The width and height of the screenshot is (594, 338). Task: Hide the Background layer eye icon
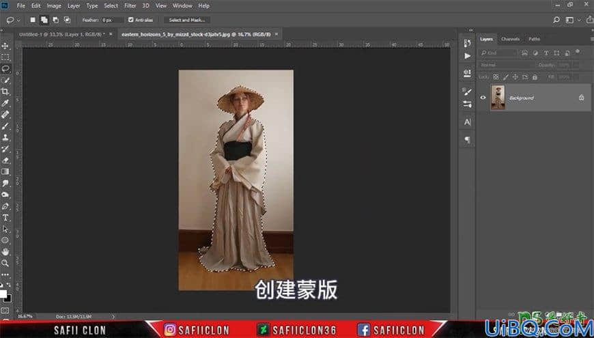coord(483,98)
